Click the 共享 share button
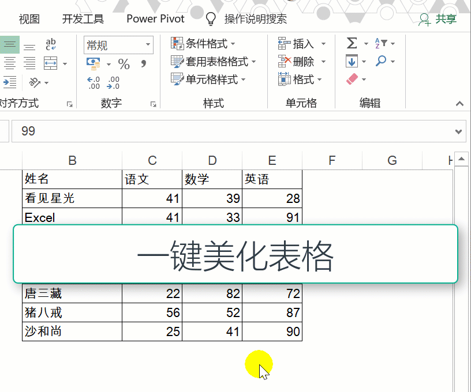471x392 pixels. pos(438,19)
